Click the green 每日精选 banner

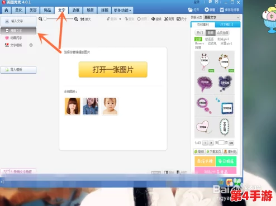pyautogui.click(x=226, y=161)
